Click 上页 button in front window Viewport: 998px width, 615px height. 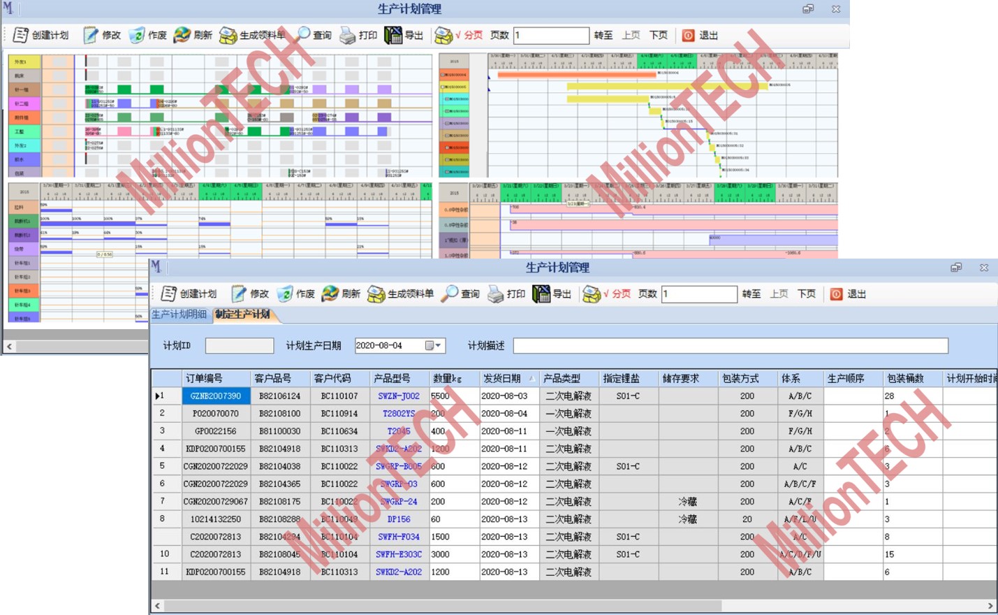pyautogui.click(x=779, y=294)
